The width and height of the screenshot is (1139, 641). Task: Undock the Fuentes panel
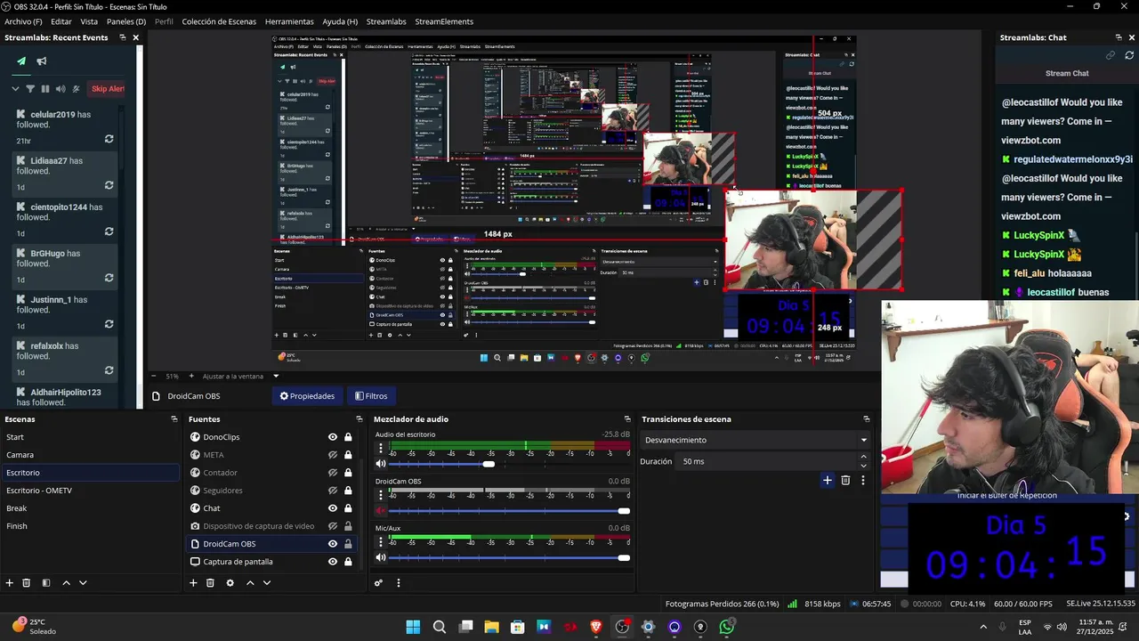359,419
